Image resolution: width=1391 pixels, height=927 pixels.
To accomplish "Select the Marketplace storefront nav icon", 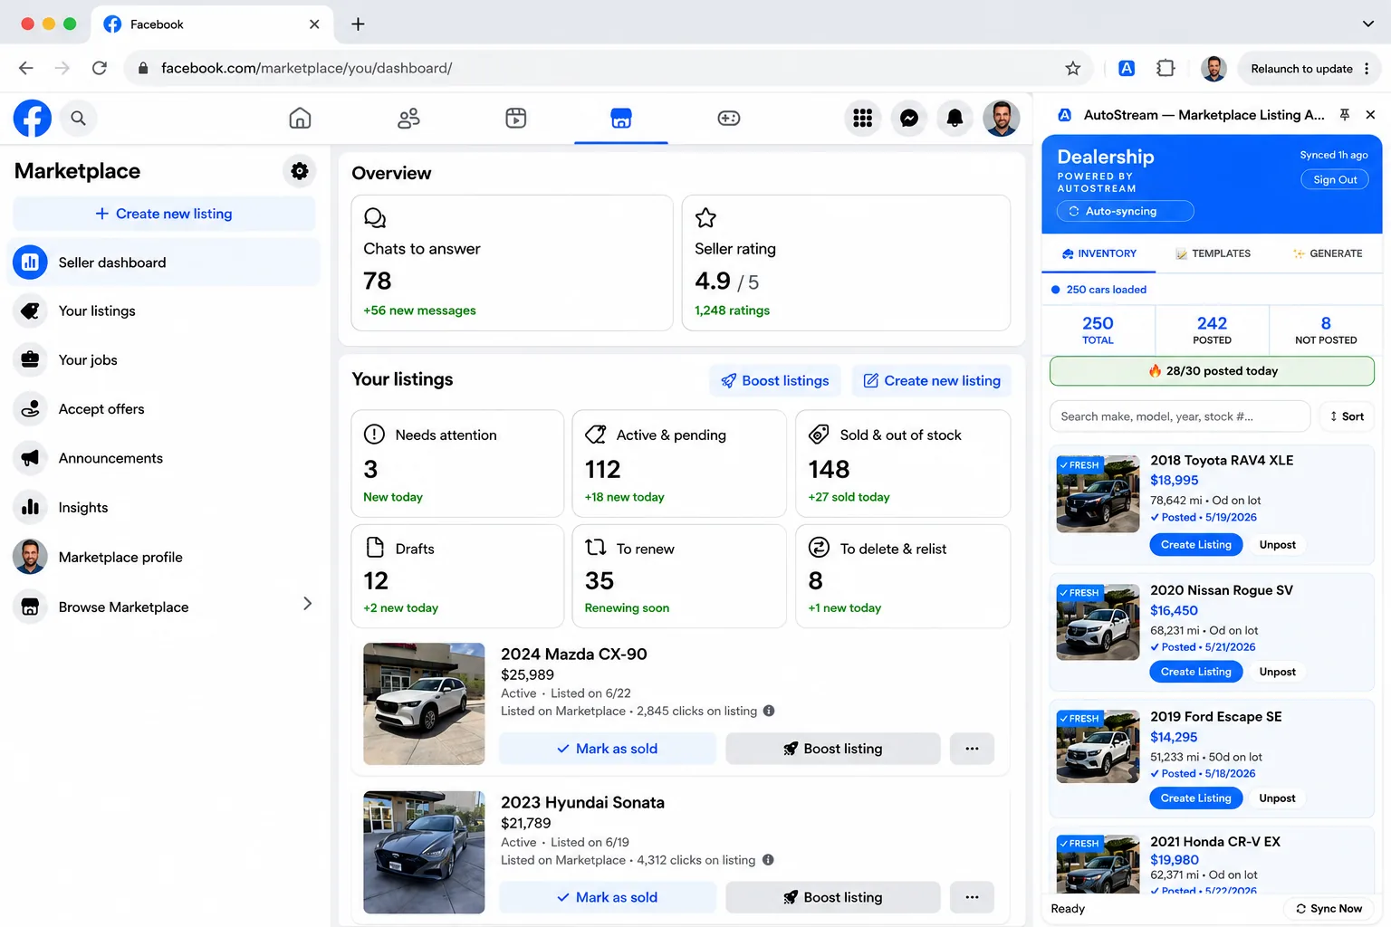I will click(x=621, y=118).
